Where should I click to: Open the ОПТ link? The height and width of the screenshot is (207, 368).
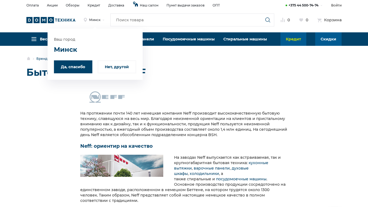pos(216,5)
